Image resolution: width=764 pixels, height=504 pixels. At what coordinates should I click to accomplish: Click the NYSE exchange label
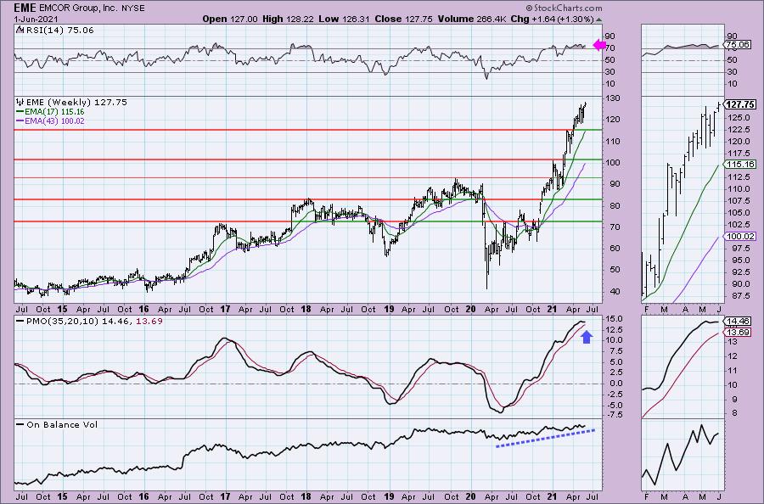pyautogui.click(x=133, y=8)
